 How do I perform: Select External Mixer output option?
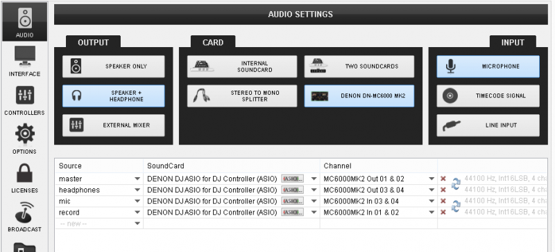pyautogui.click(x=114, y=125)
